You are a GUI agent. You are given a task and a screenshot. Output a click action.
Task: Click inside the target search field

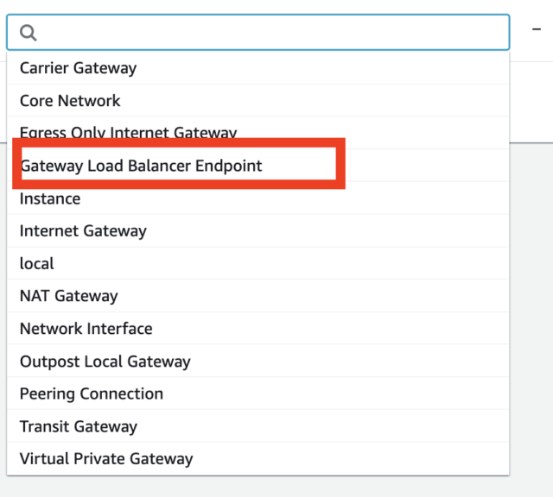258,33
